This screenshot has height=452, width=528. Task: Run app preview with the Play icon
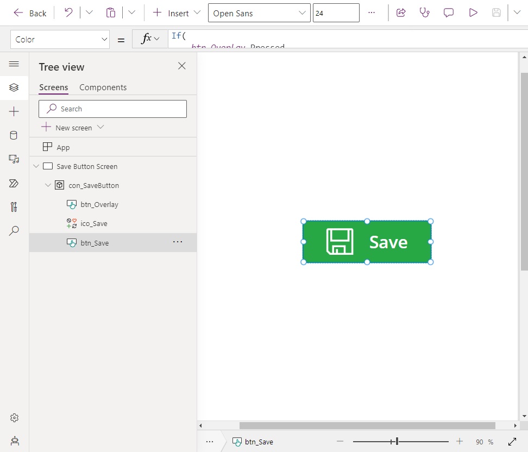click(x=472, y=12)
